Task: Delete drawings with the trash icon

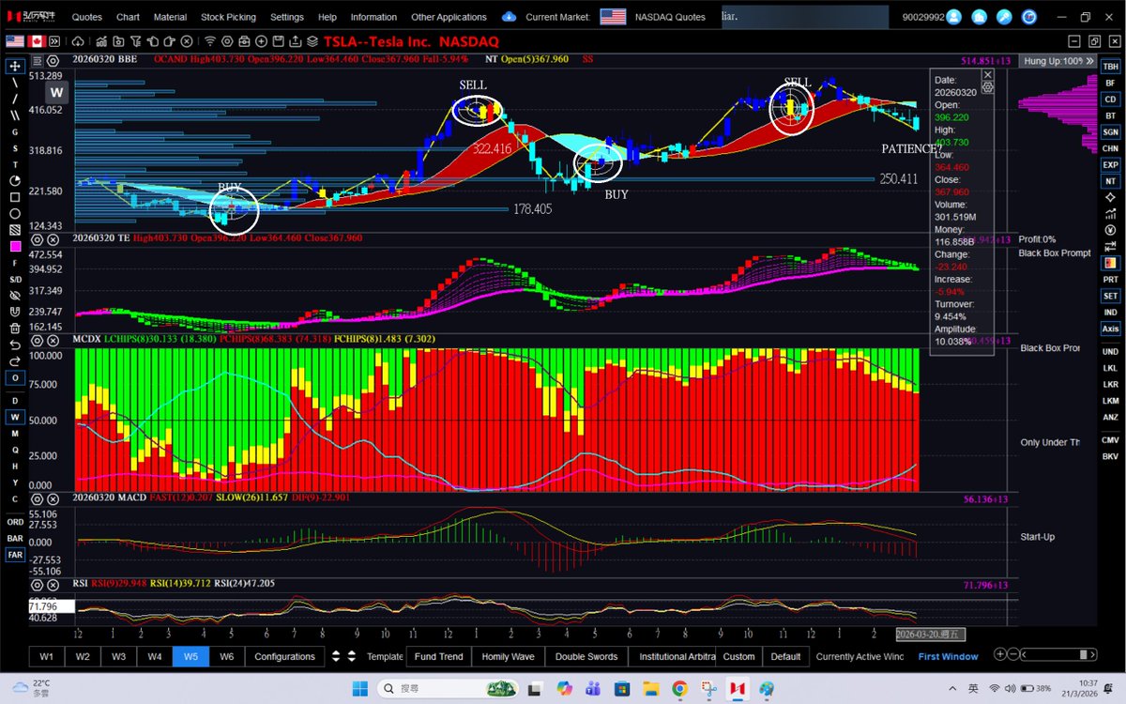Action: (x=15, y=328)
